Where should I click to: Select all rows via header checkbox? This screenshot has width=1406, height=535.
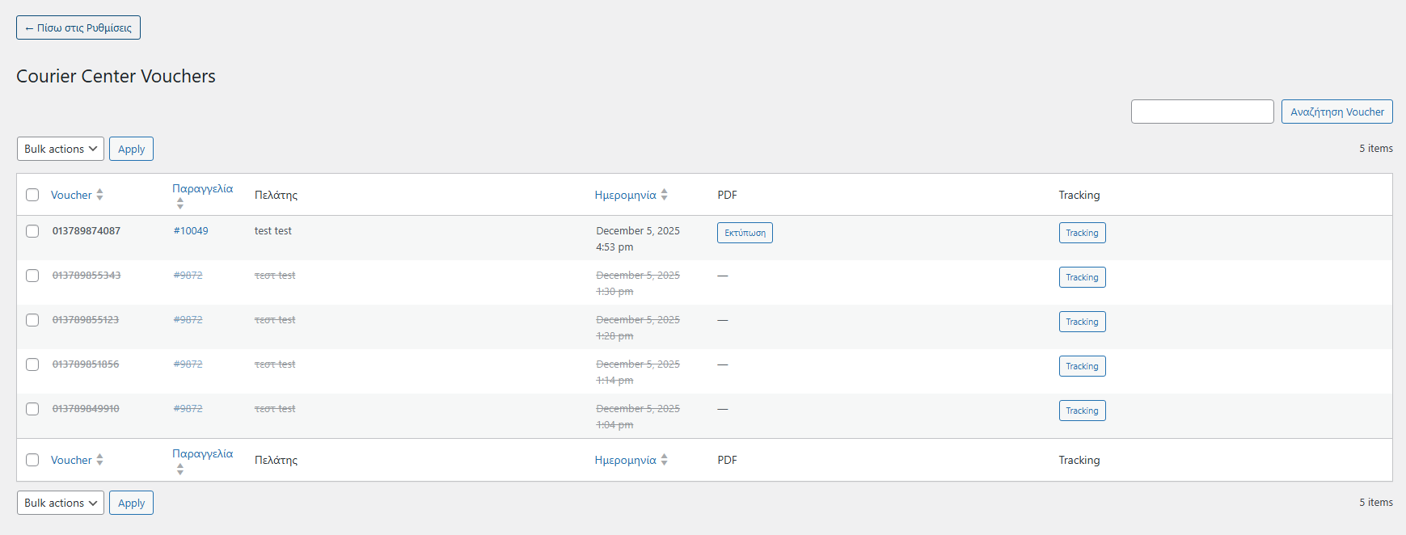32,195
